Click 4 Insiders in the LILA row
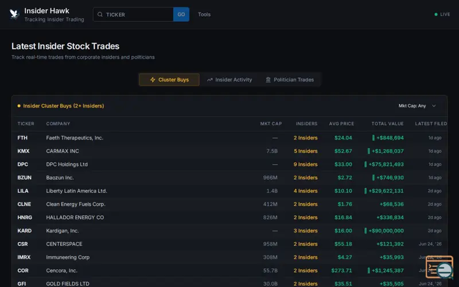The width and height of the screenshot is (459, 287). 306,191
